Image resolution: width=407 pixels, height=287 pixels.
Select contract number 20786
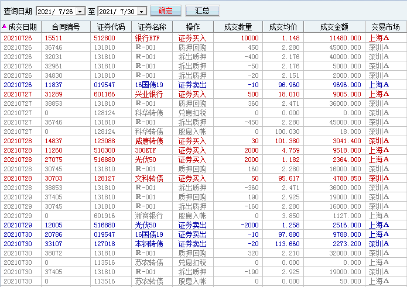[x=53, y=234]
